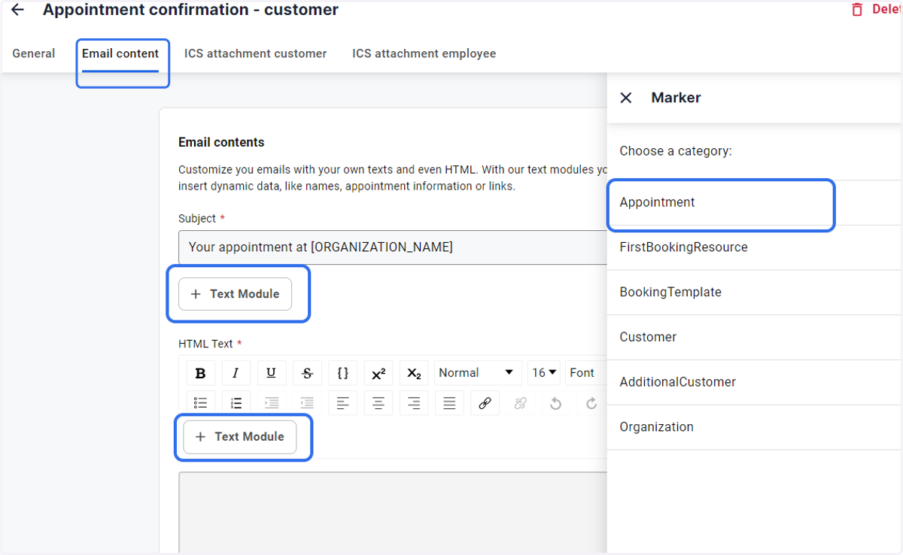This screenshot has width=903, height=555.
Task: Apply italic formatting in the HTML editor
Action: 236,373
